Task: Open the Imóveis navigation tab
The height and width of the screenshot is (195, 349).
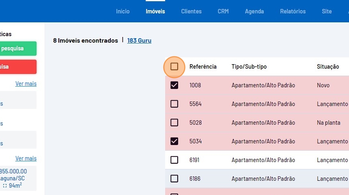Action: [x=155, y=11]
